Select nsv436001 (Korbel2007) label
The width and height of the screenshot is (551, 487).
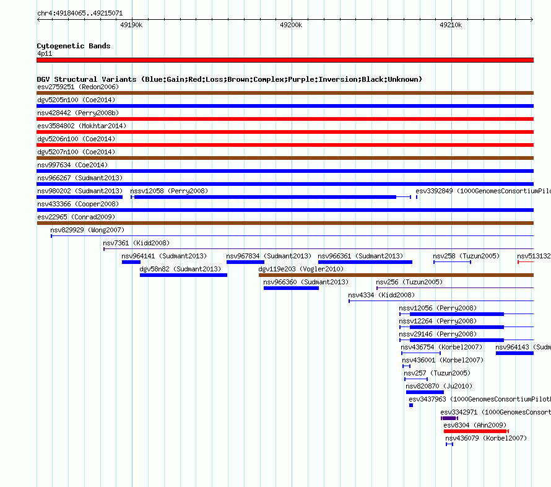pyautogui.click(x=443, y=360)
